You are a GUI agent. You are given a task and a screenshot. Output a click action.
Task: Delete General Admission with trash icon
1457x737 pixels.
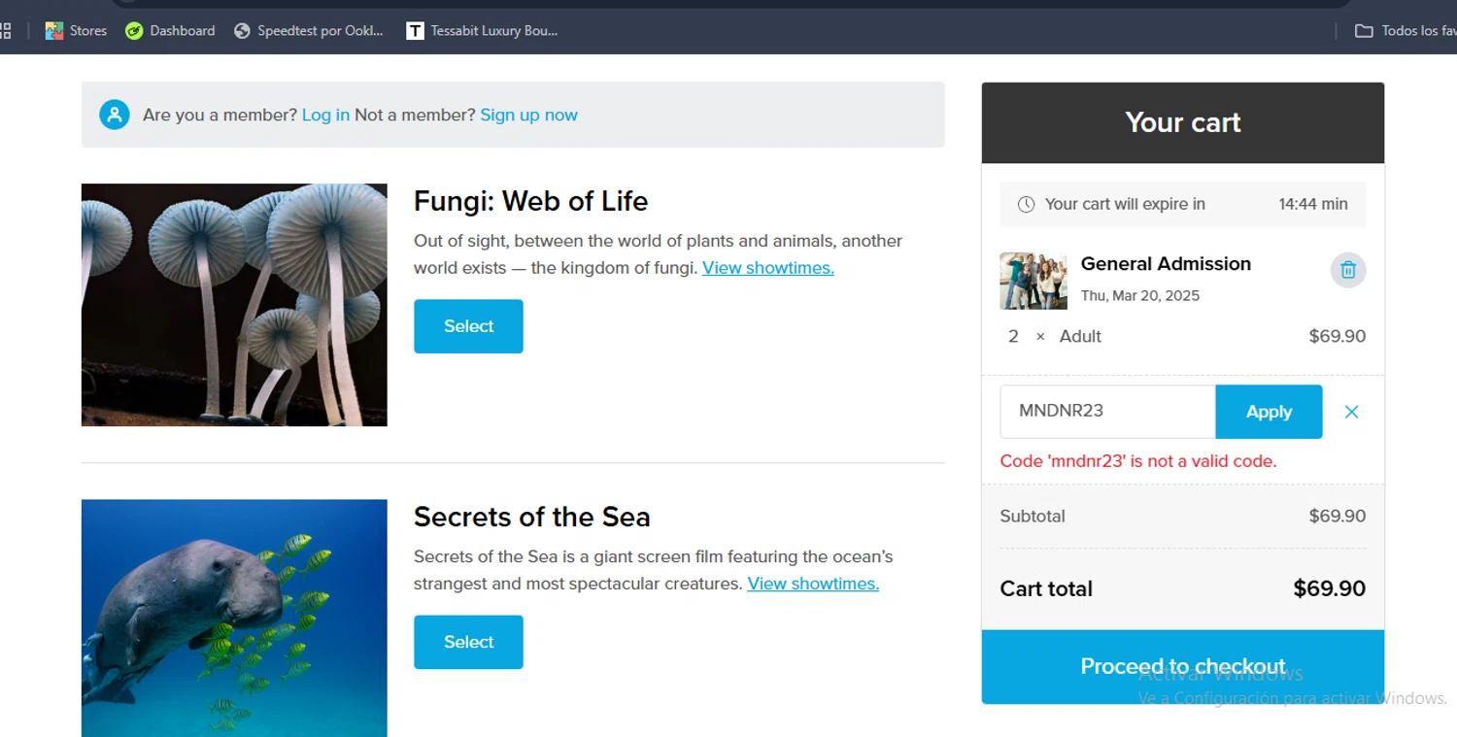[x=1347, y=270]
